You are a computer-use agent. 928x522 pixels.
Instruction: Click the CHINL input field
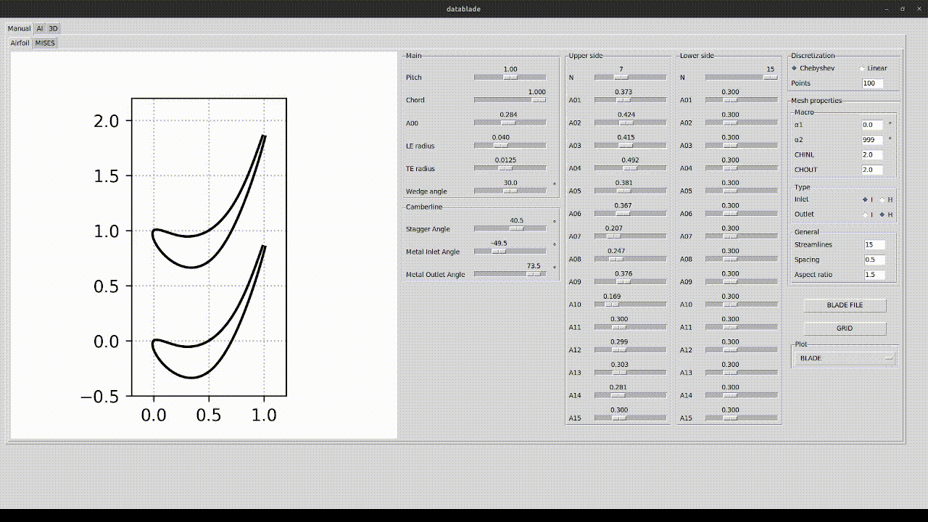872,155
